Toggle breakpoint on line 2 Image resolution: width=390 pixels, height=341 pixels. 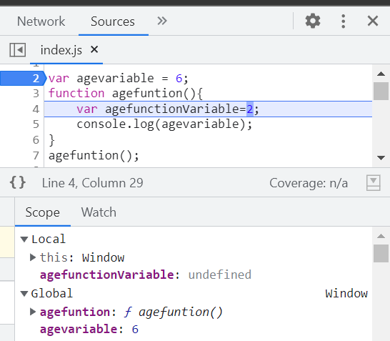coord(22,79)
